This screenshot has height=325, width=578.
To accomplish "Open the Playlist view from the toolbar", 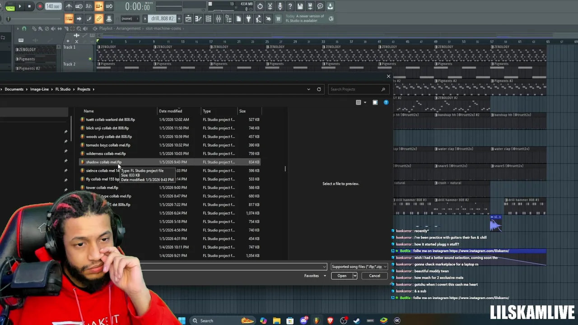I will (x=188, y=19).
